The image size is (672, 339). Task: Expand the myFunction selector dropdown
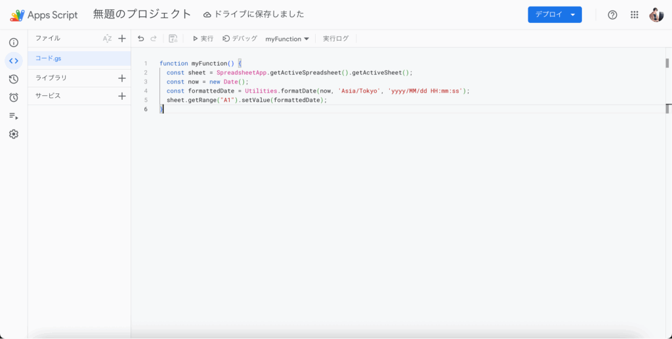[x=287, y=39]
